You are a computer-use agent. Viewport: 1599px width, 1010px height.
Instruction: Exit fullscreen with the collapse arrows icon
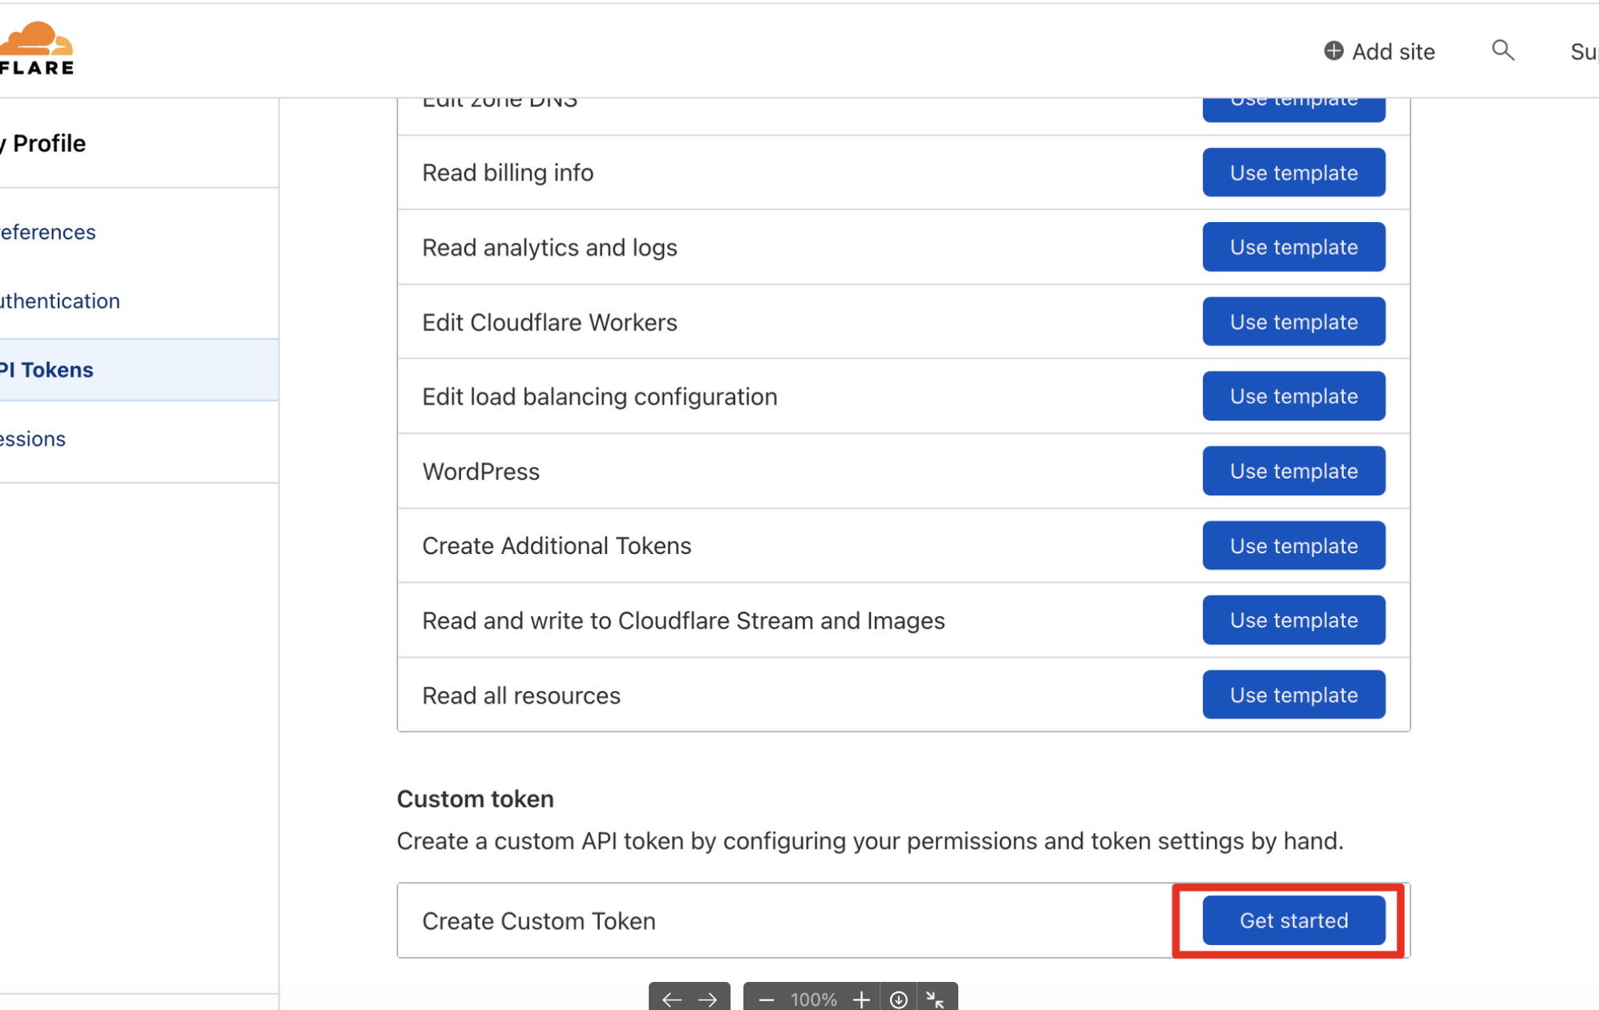tap(935, 999)
